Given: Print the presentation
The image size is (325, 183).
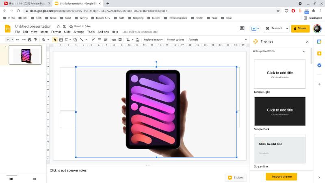Looking at the screenshot, I should (30, 39).
